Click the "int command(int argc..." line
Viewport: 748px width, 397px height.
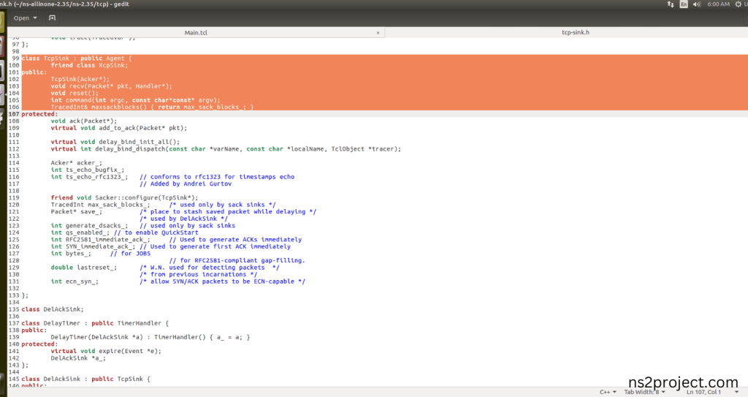[135, 100]
